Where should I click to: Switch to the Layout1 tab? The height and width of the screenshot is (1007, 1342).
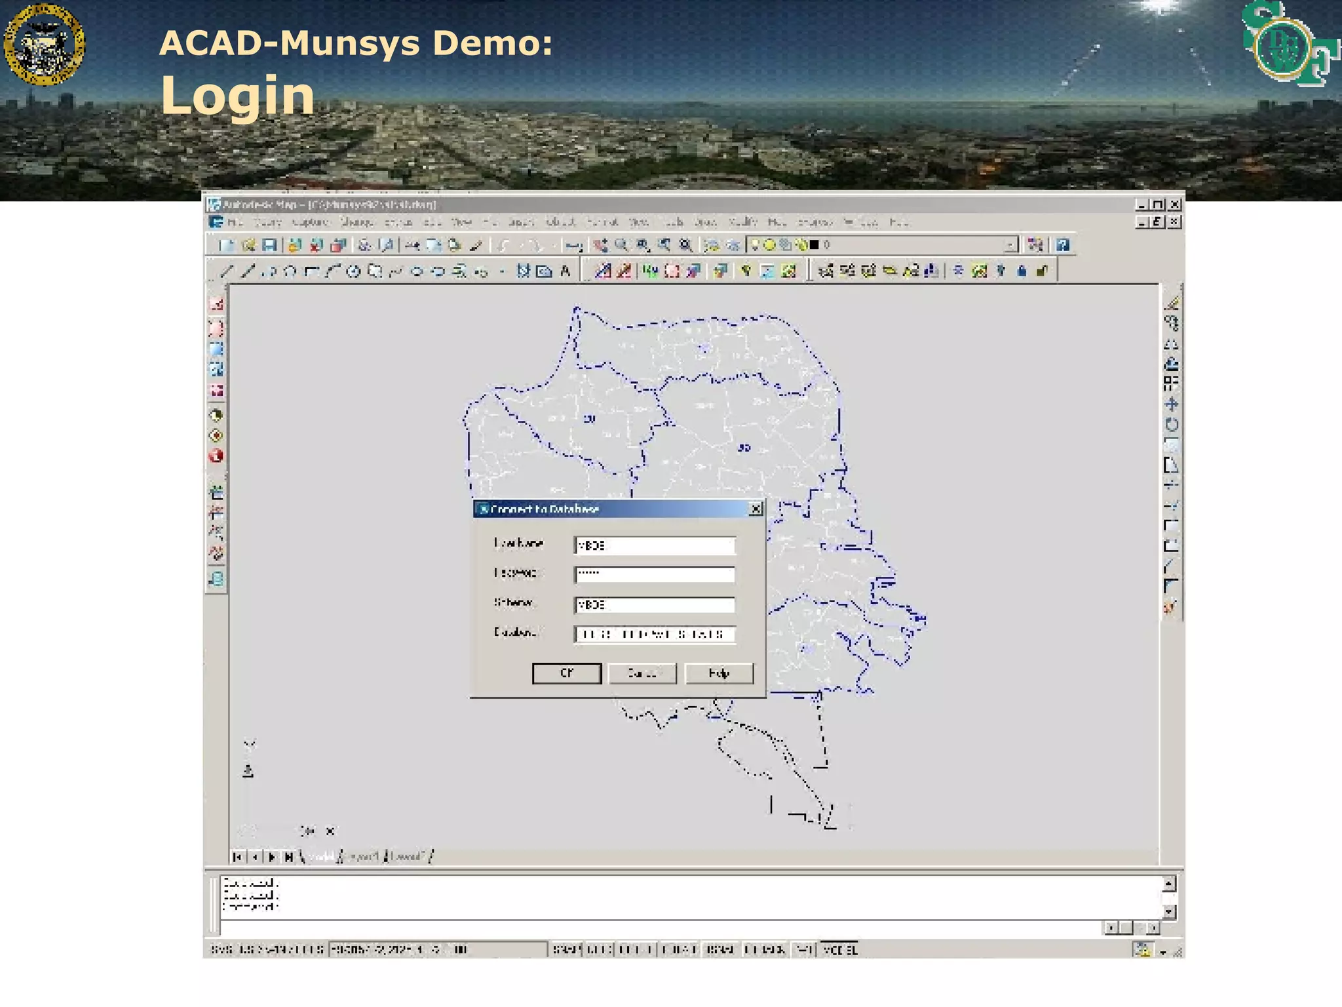tap(364, 856)
